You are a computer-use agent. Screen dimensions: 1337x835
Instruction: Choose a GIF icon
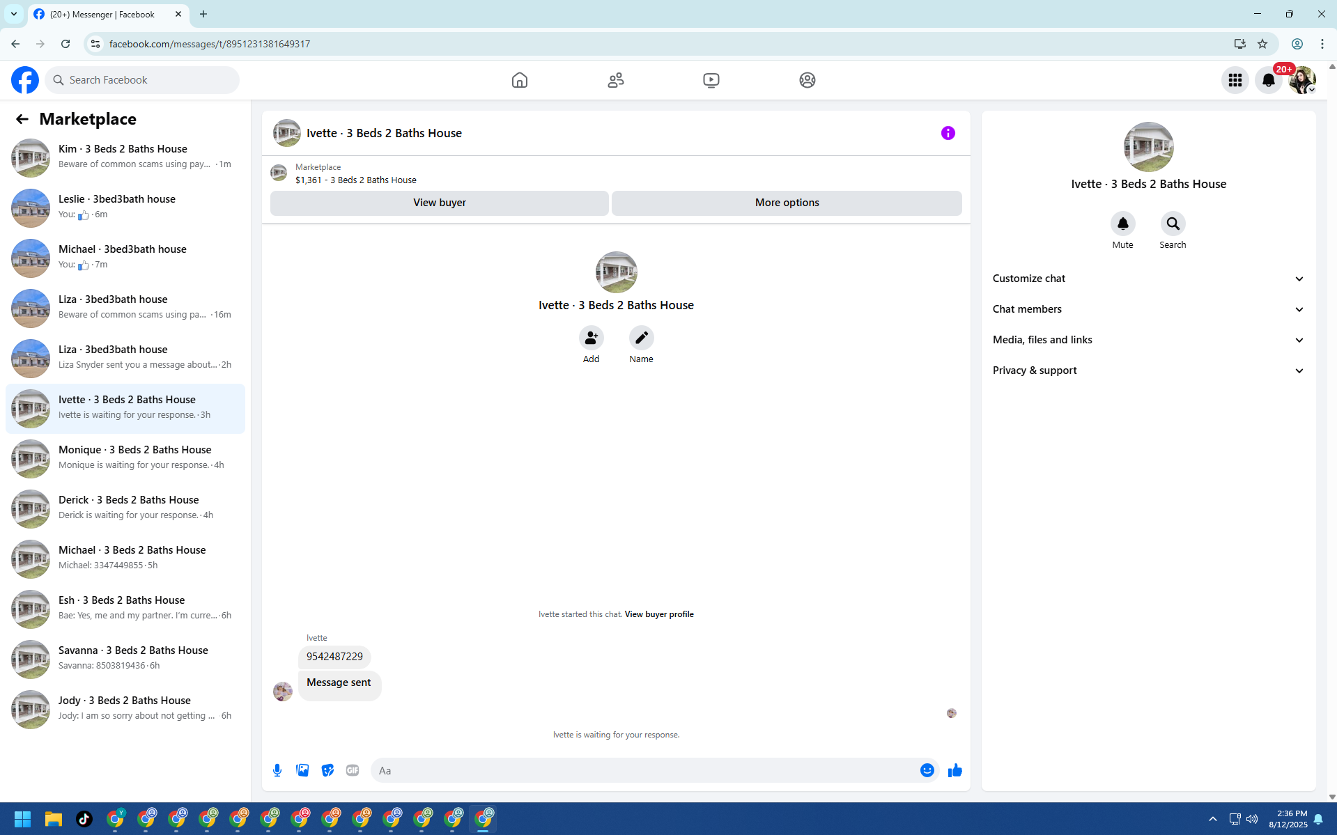point(353,770)
